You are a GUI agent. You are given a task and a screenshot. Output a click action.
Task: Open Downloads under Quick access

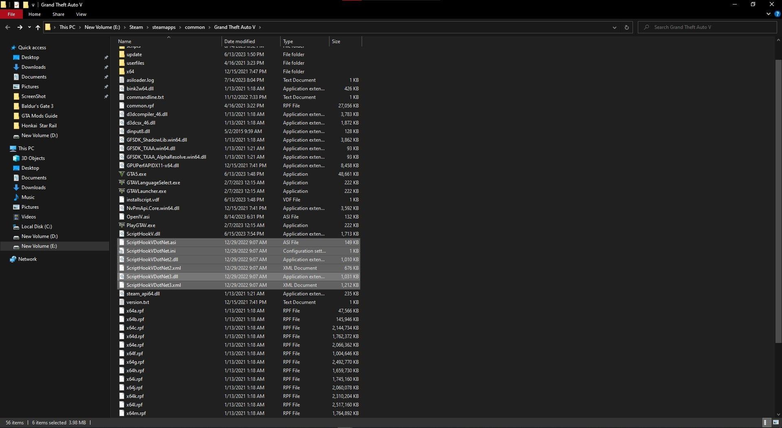pos(33,67)
